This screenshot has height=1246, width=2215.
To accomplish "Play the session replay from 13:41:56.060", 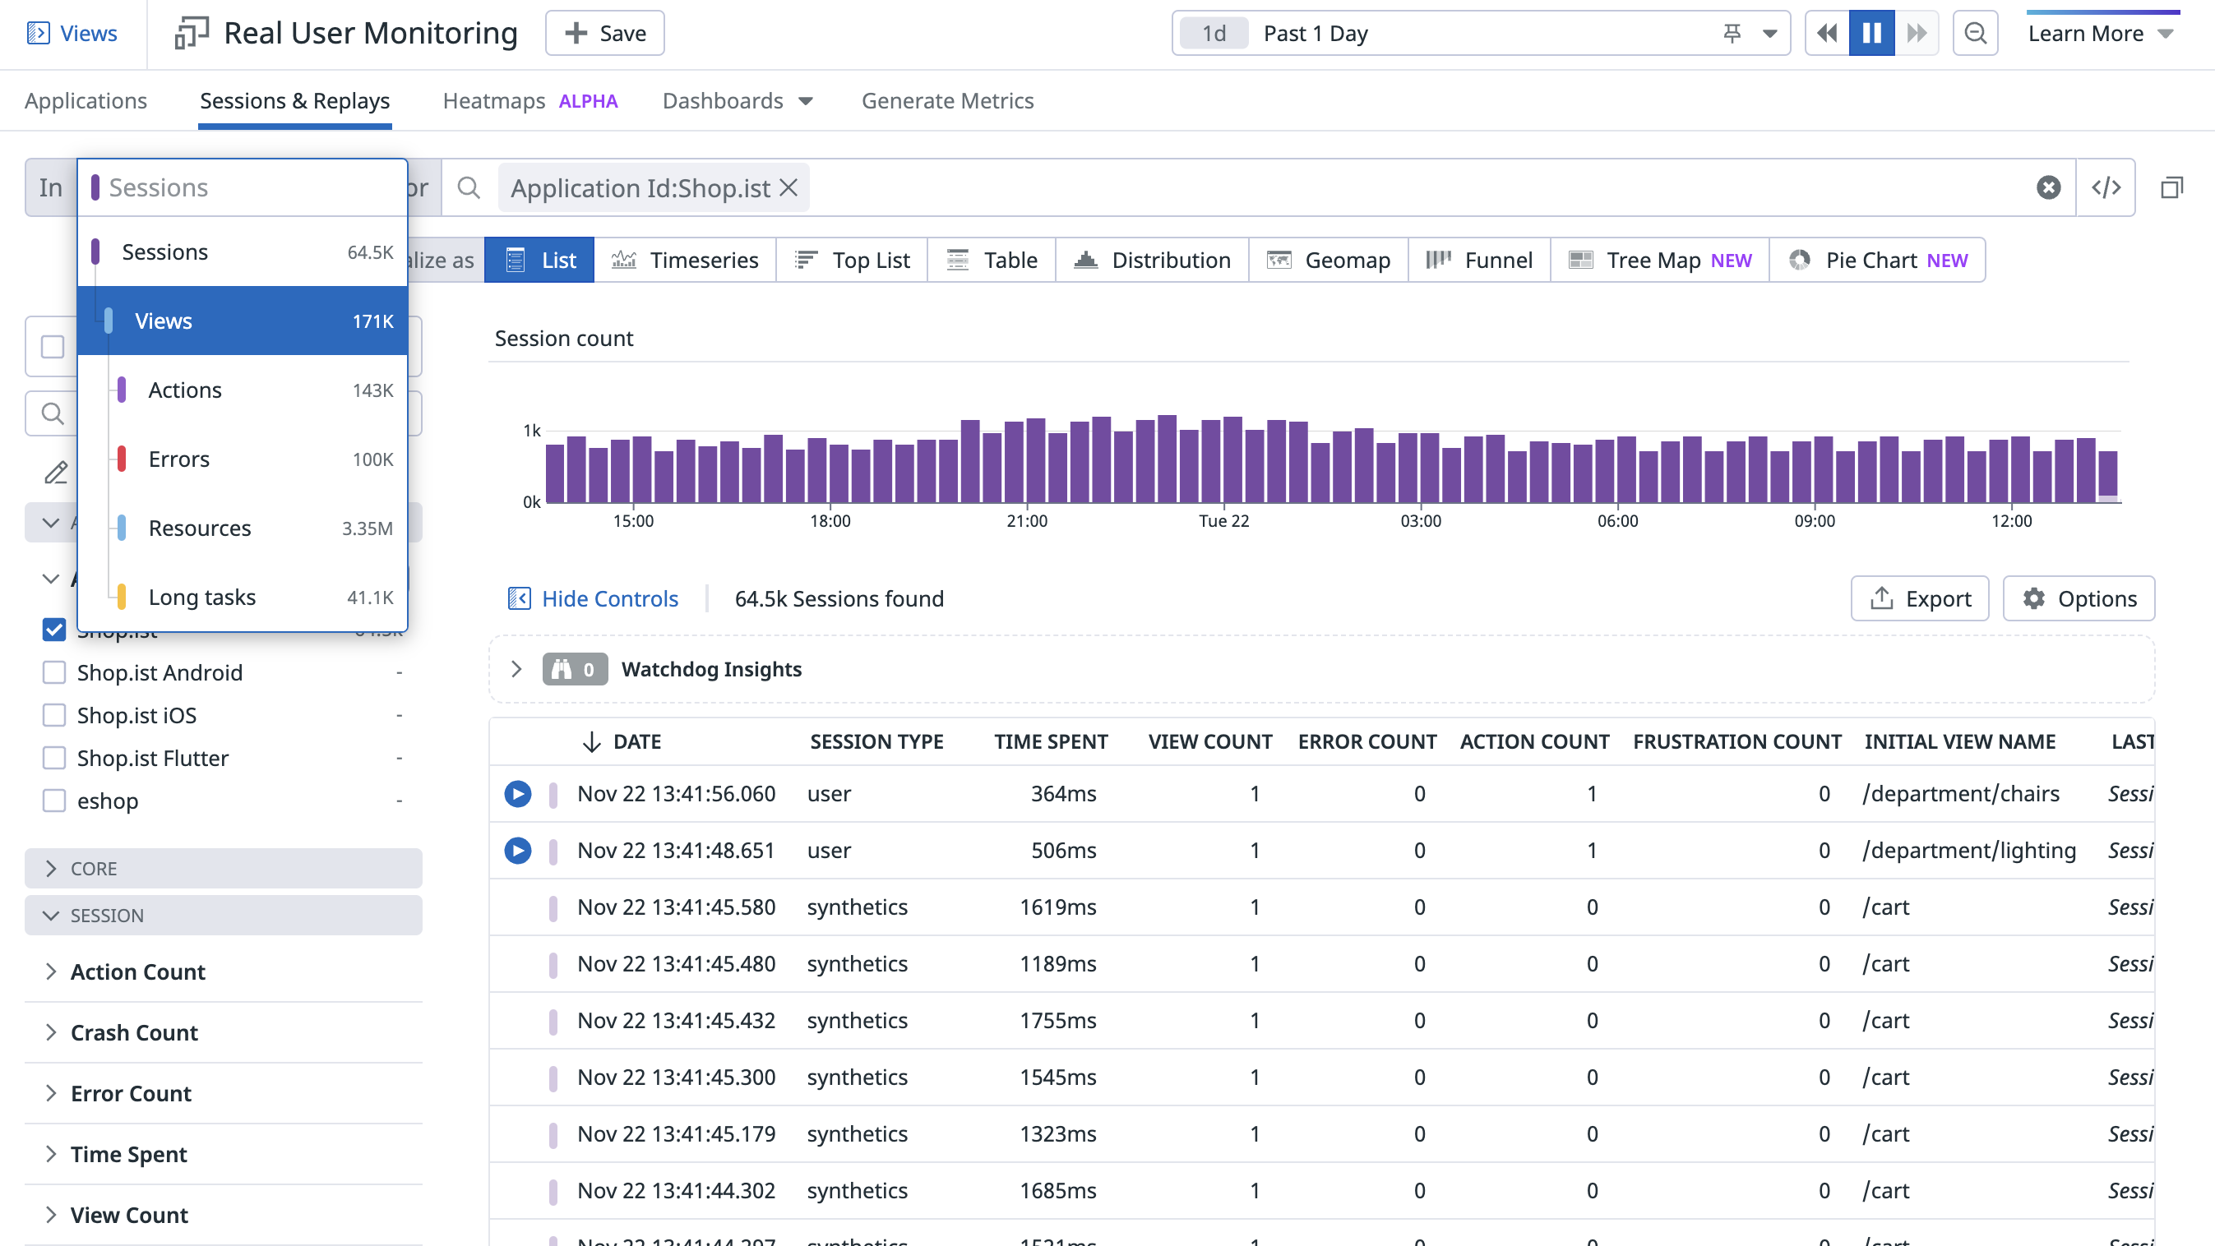I will (518, 793).
